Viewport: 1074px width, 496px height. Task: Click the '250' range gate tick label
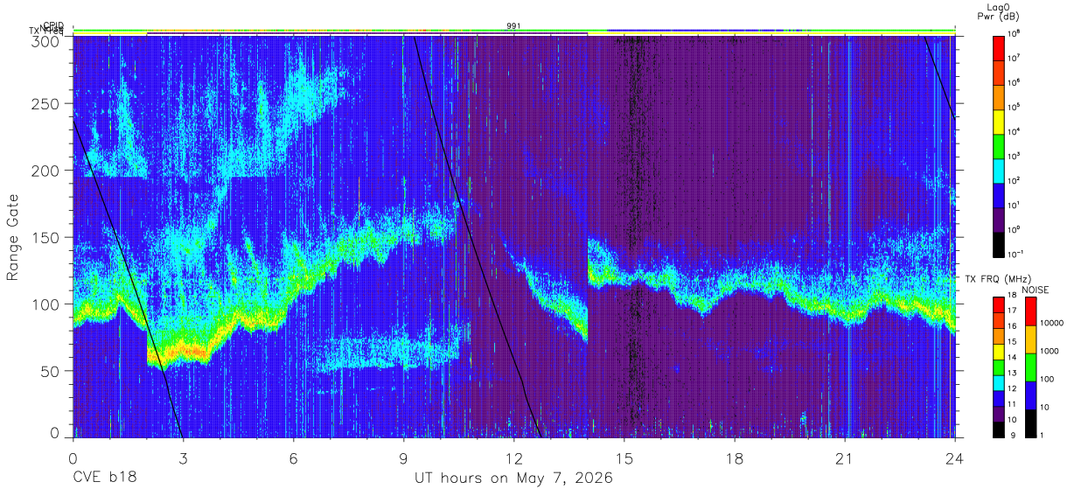46,103
